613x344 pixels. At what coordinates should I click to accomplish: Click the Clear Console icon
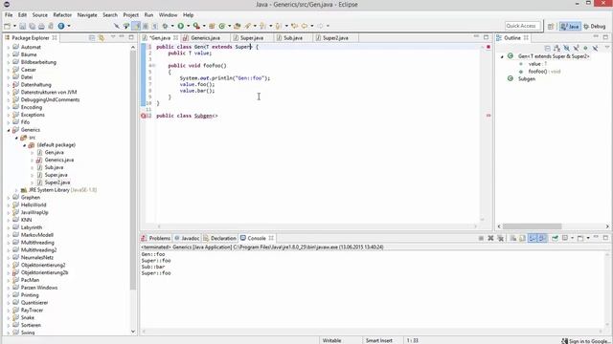point(513,238)
